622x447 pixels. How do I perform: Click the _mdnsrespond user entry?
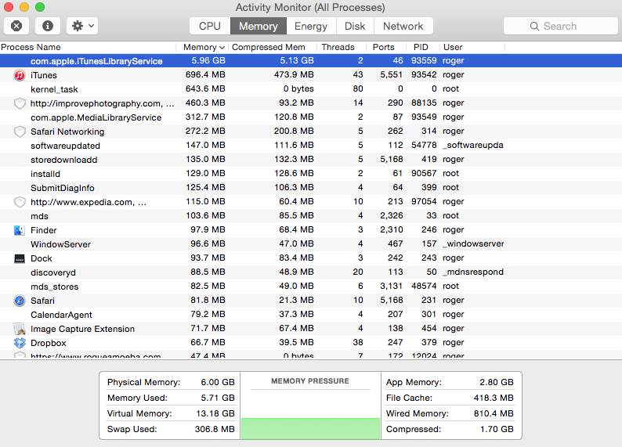pos(473,272)
